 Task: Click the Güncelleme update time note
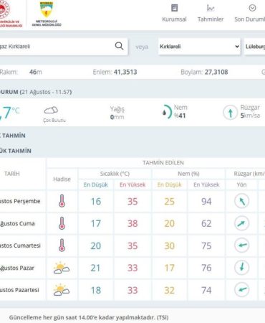(89, 317)
